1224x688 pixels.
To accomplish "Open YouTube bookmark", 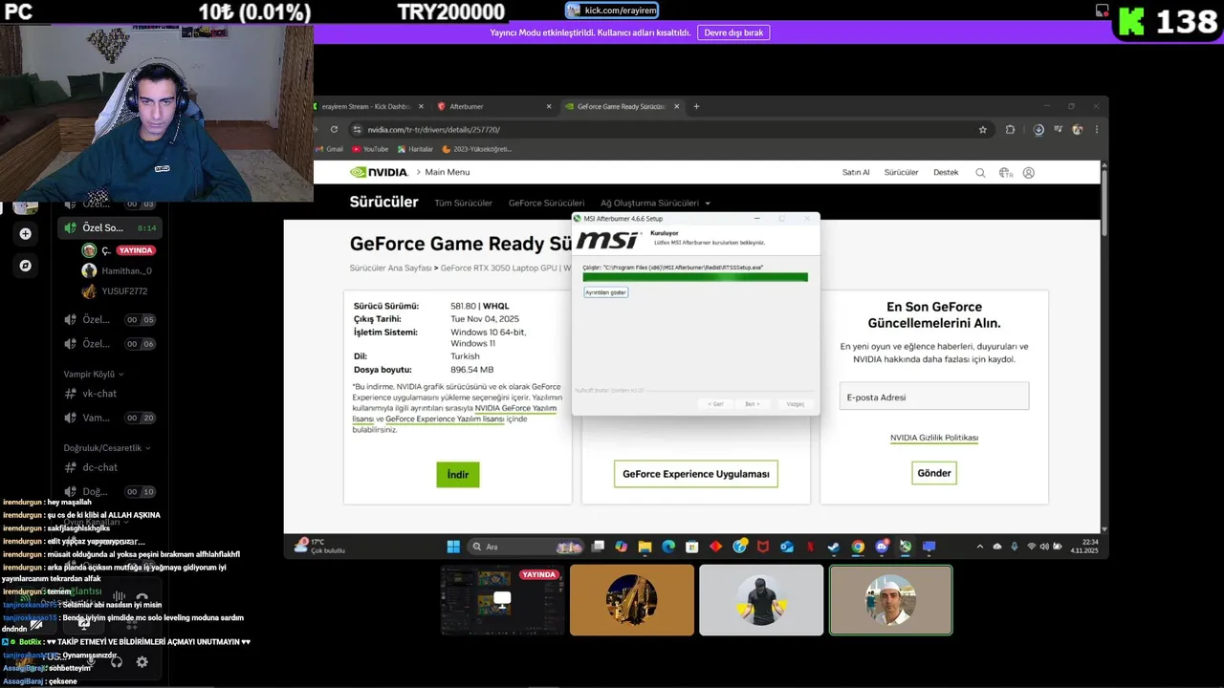I will 370,149.
